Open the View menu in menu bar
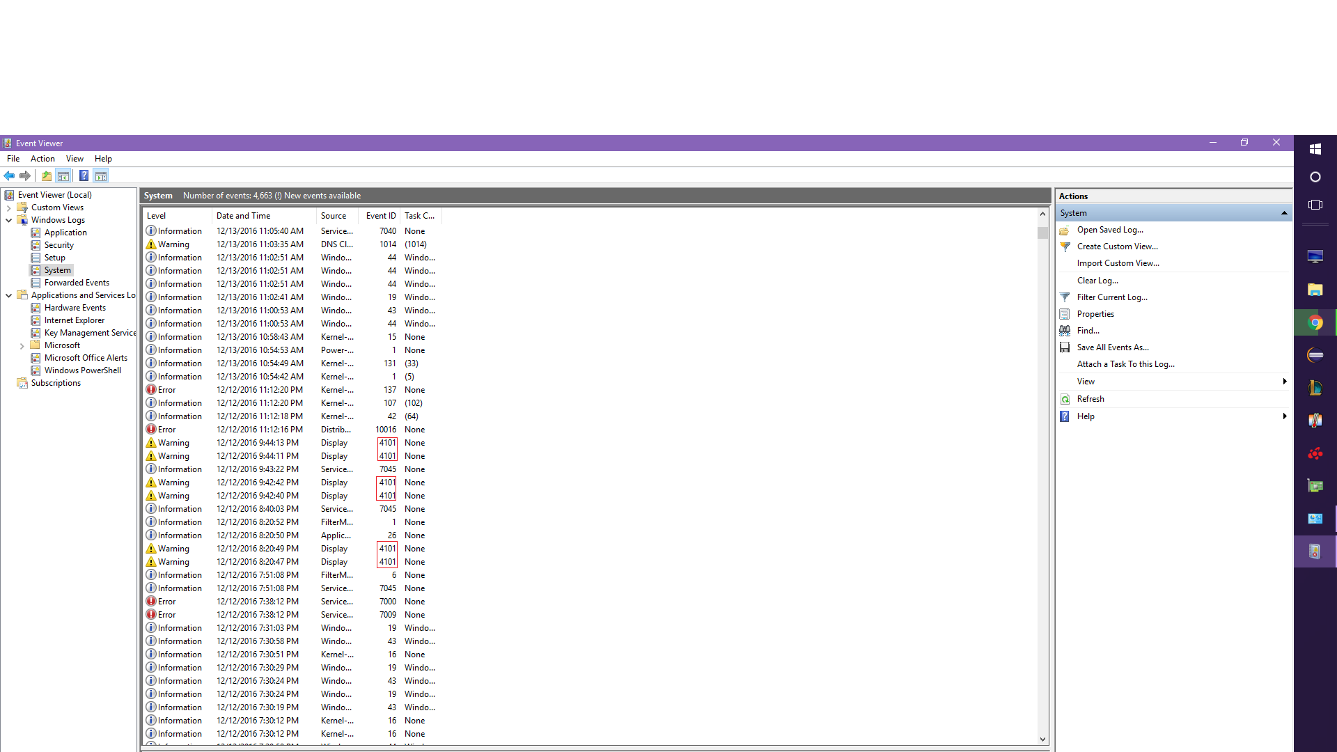 point(75,159)
